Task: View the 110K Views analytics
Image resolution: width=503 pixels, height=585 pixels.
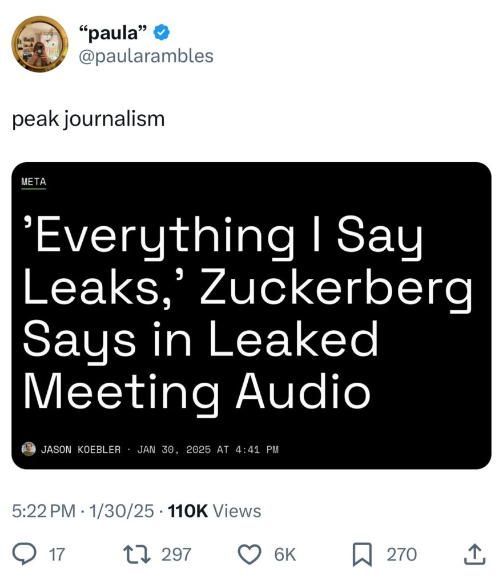Action: point(215,511)
